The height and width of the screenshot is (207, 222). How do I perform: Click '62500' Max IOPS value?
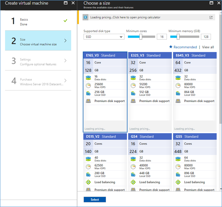pos(99,165)
